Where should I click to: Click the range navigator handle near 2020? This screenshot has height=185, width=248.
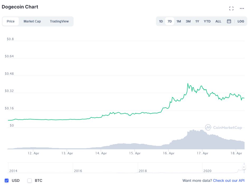coord(244,167)
